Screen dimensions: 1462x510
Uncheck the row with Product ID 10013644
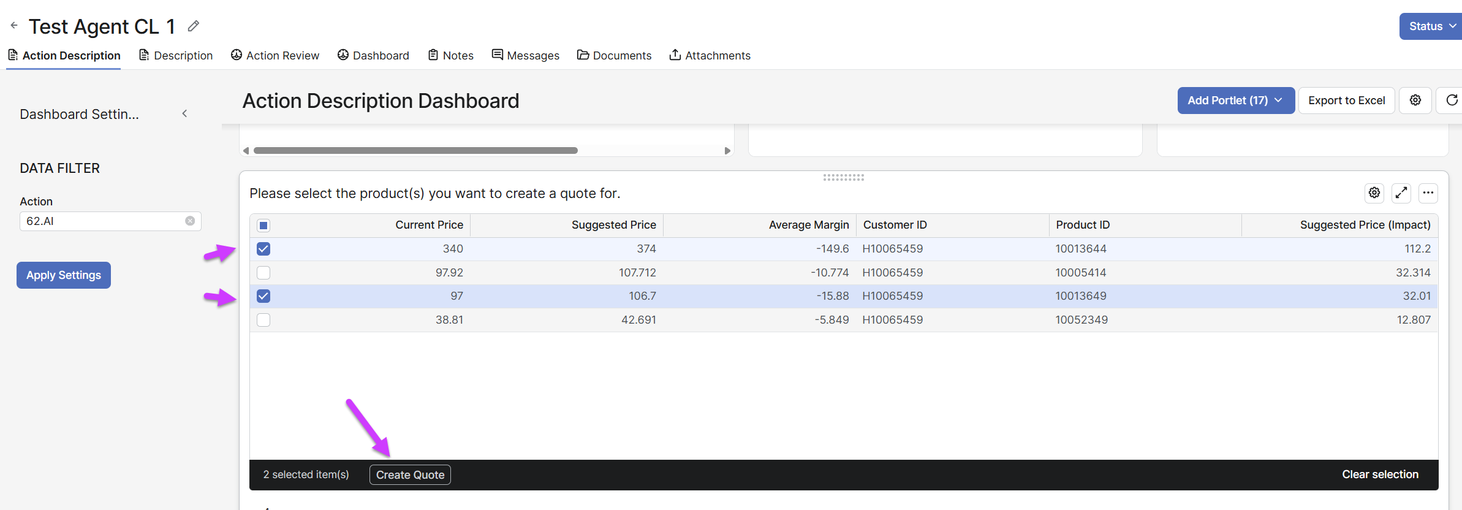[263, 249]
